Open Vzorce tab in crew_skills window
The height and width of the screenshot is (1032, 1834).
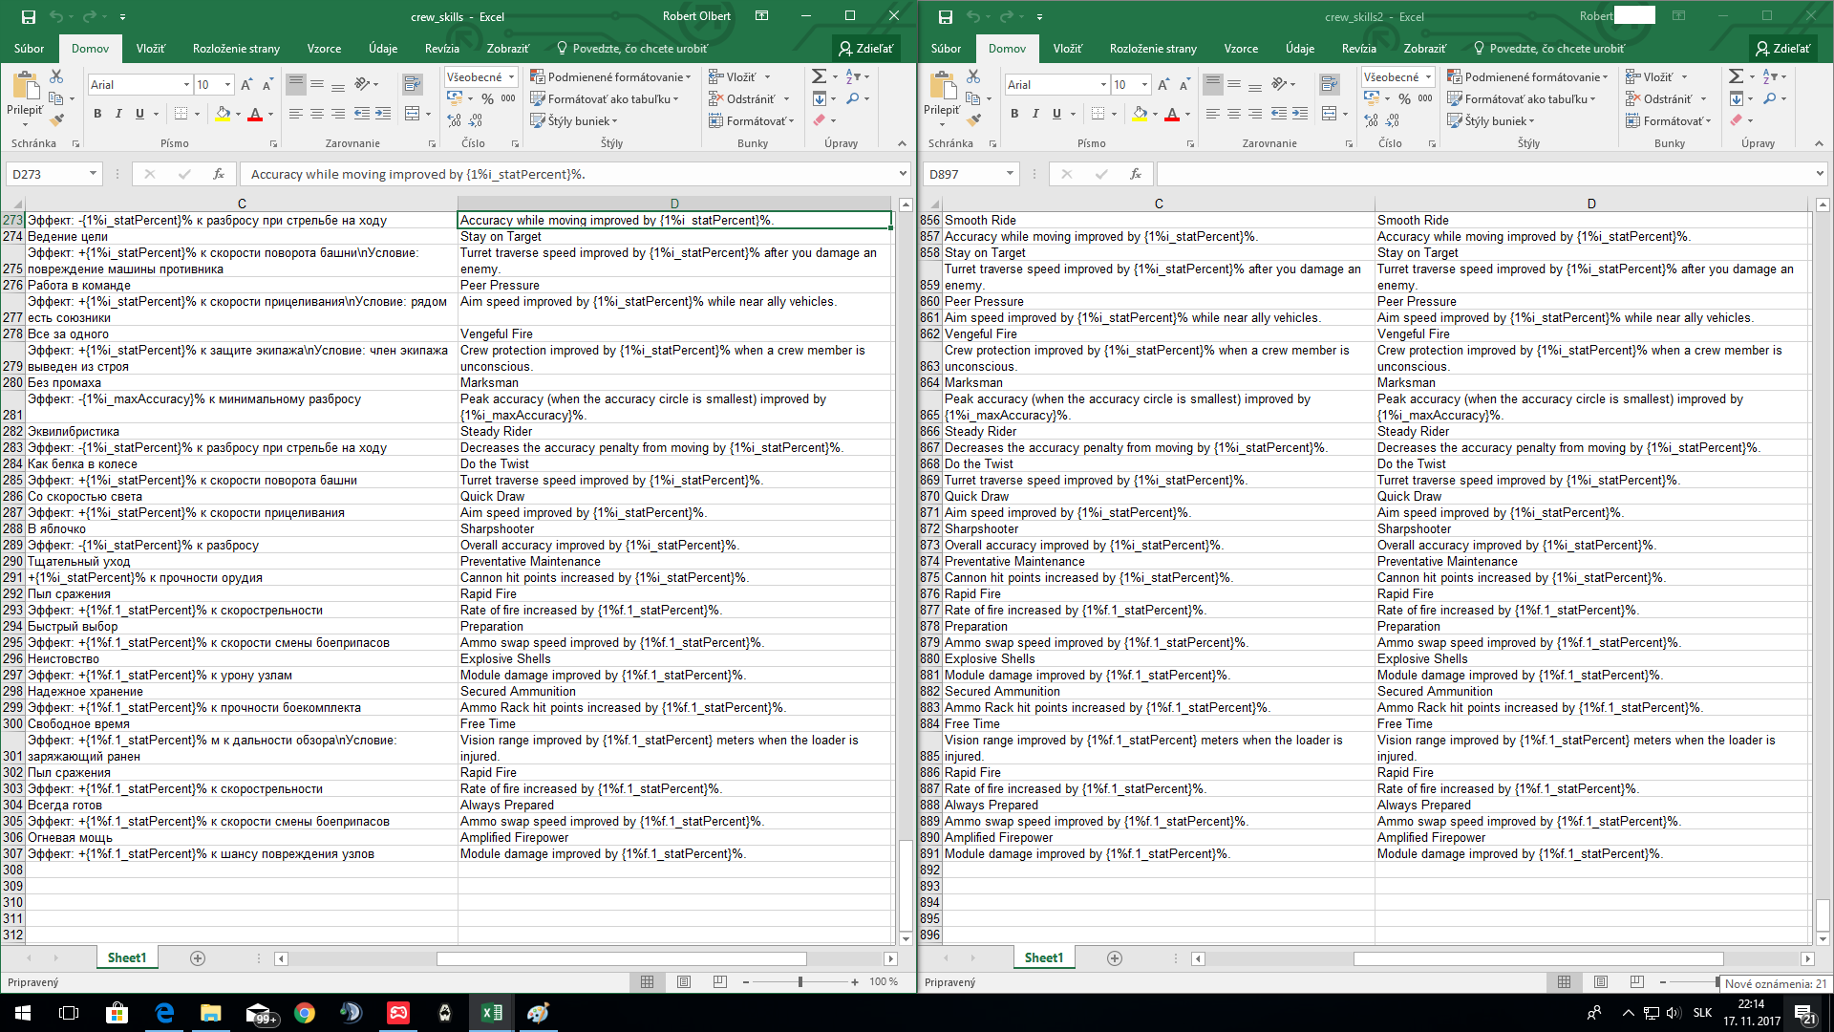324,49
